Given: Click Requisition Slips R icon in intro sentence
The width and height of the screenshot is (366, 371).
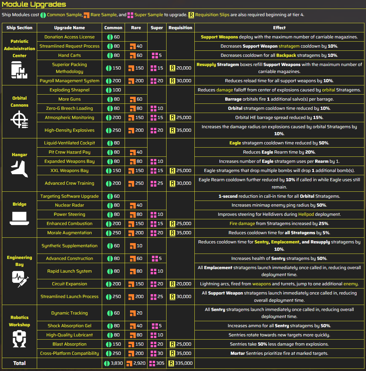Looking at the screenshot, I should (x=191, y=15).
